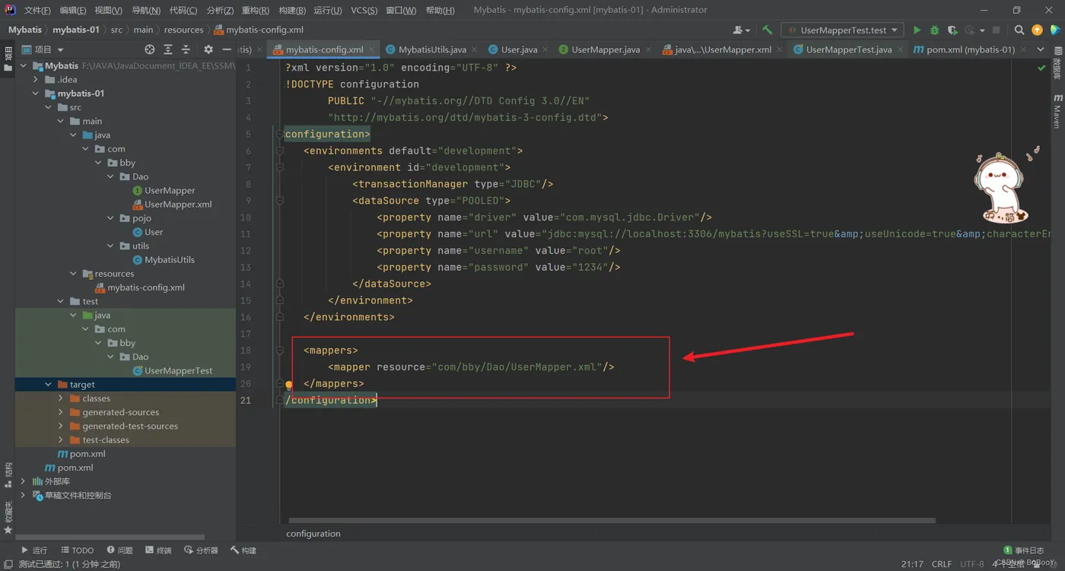Viewport: 1065px width, 571px height.
Task: Select UserMapper.xml in the project tree
Action: tap(178, 205)
